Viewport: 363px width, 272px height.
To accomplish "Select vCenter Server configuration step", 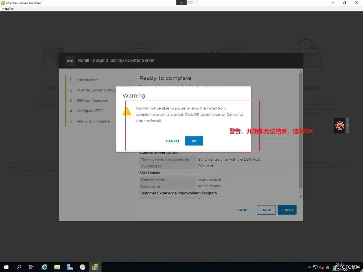I will [x=96, y=90].
